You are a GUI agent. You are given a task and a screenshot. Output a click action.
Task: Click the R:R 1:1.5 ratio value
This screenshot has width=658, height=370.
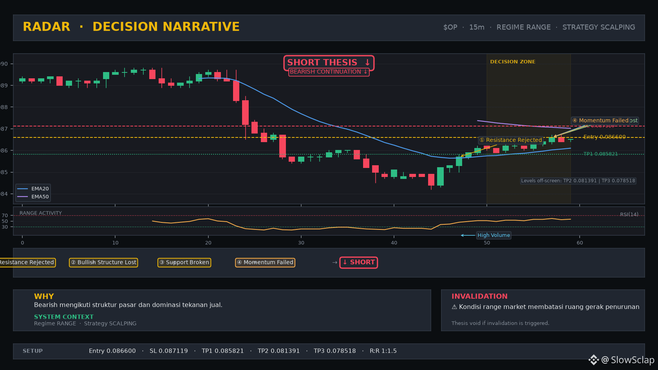[x=383, y=351]
